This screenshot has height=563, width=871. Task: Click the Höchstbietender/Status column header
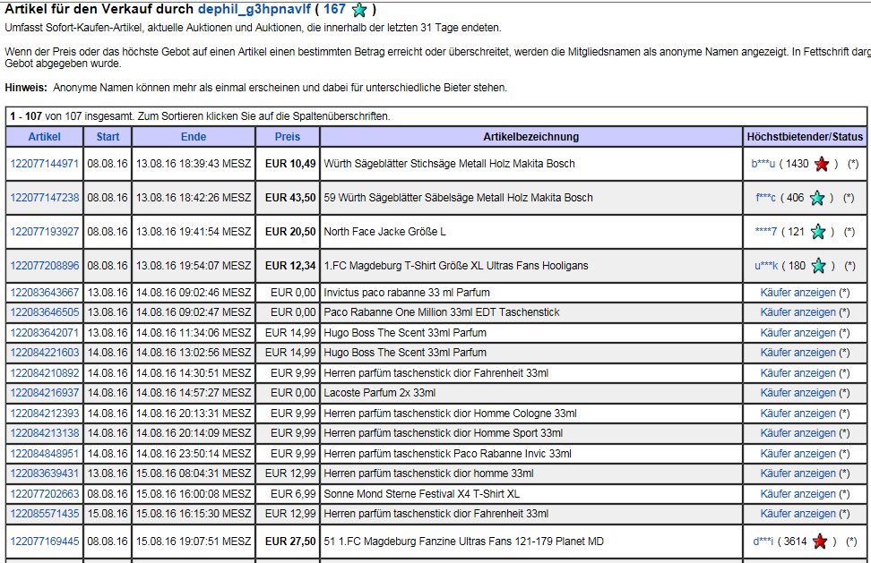(x=805, y=136)
